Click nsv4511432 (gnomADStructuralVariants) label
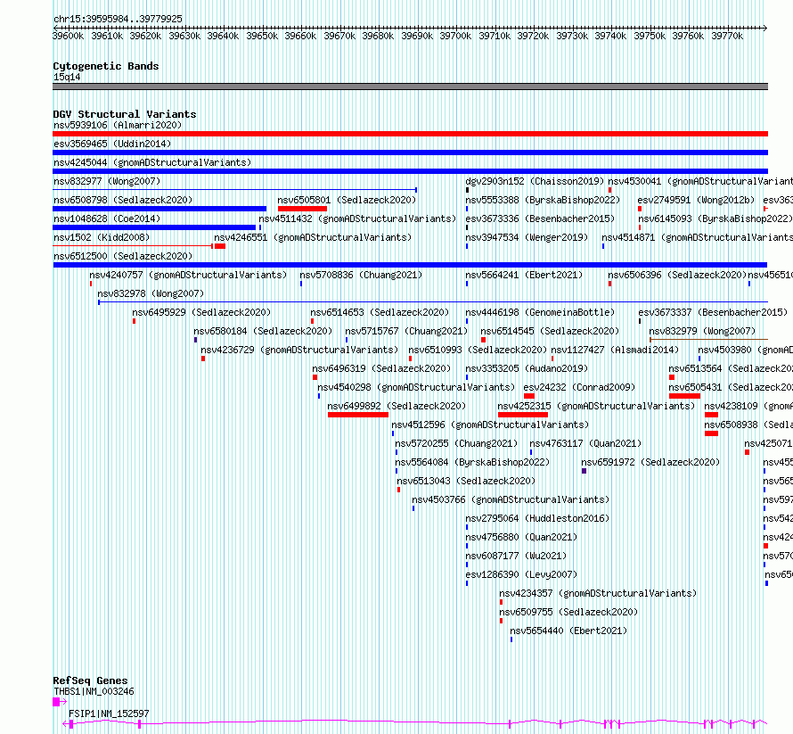 point(357,219)
